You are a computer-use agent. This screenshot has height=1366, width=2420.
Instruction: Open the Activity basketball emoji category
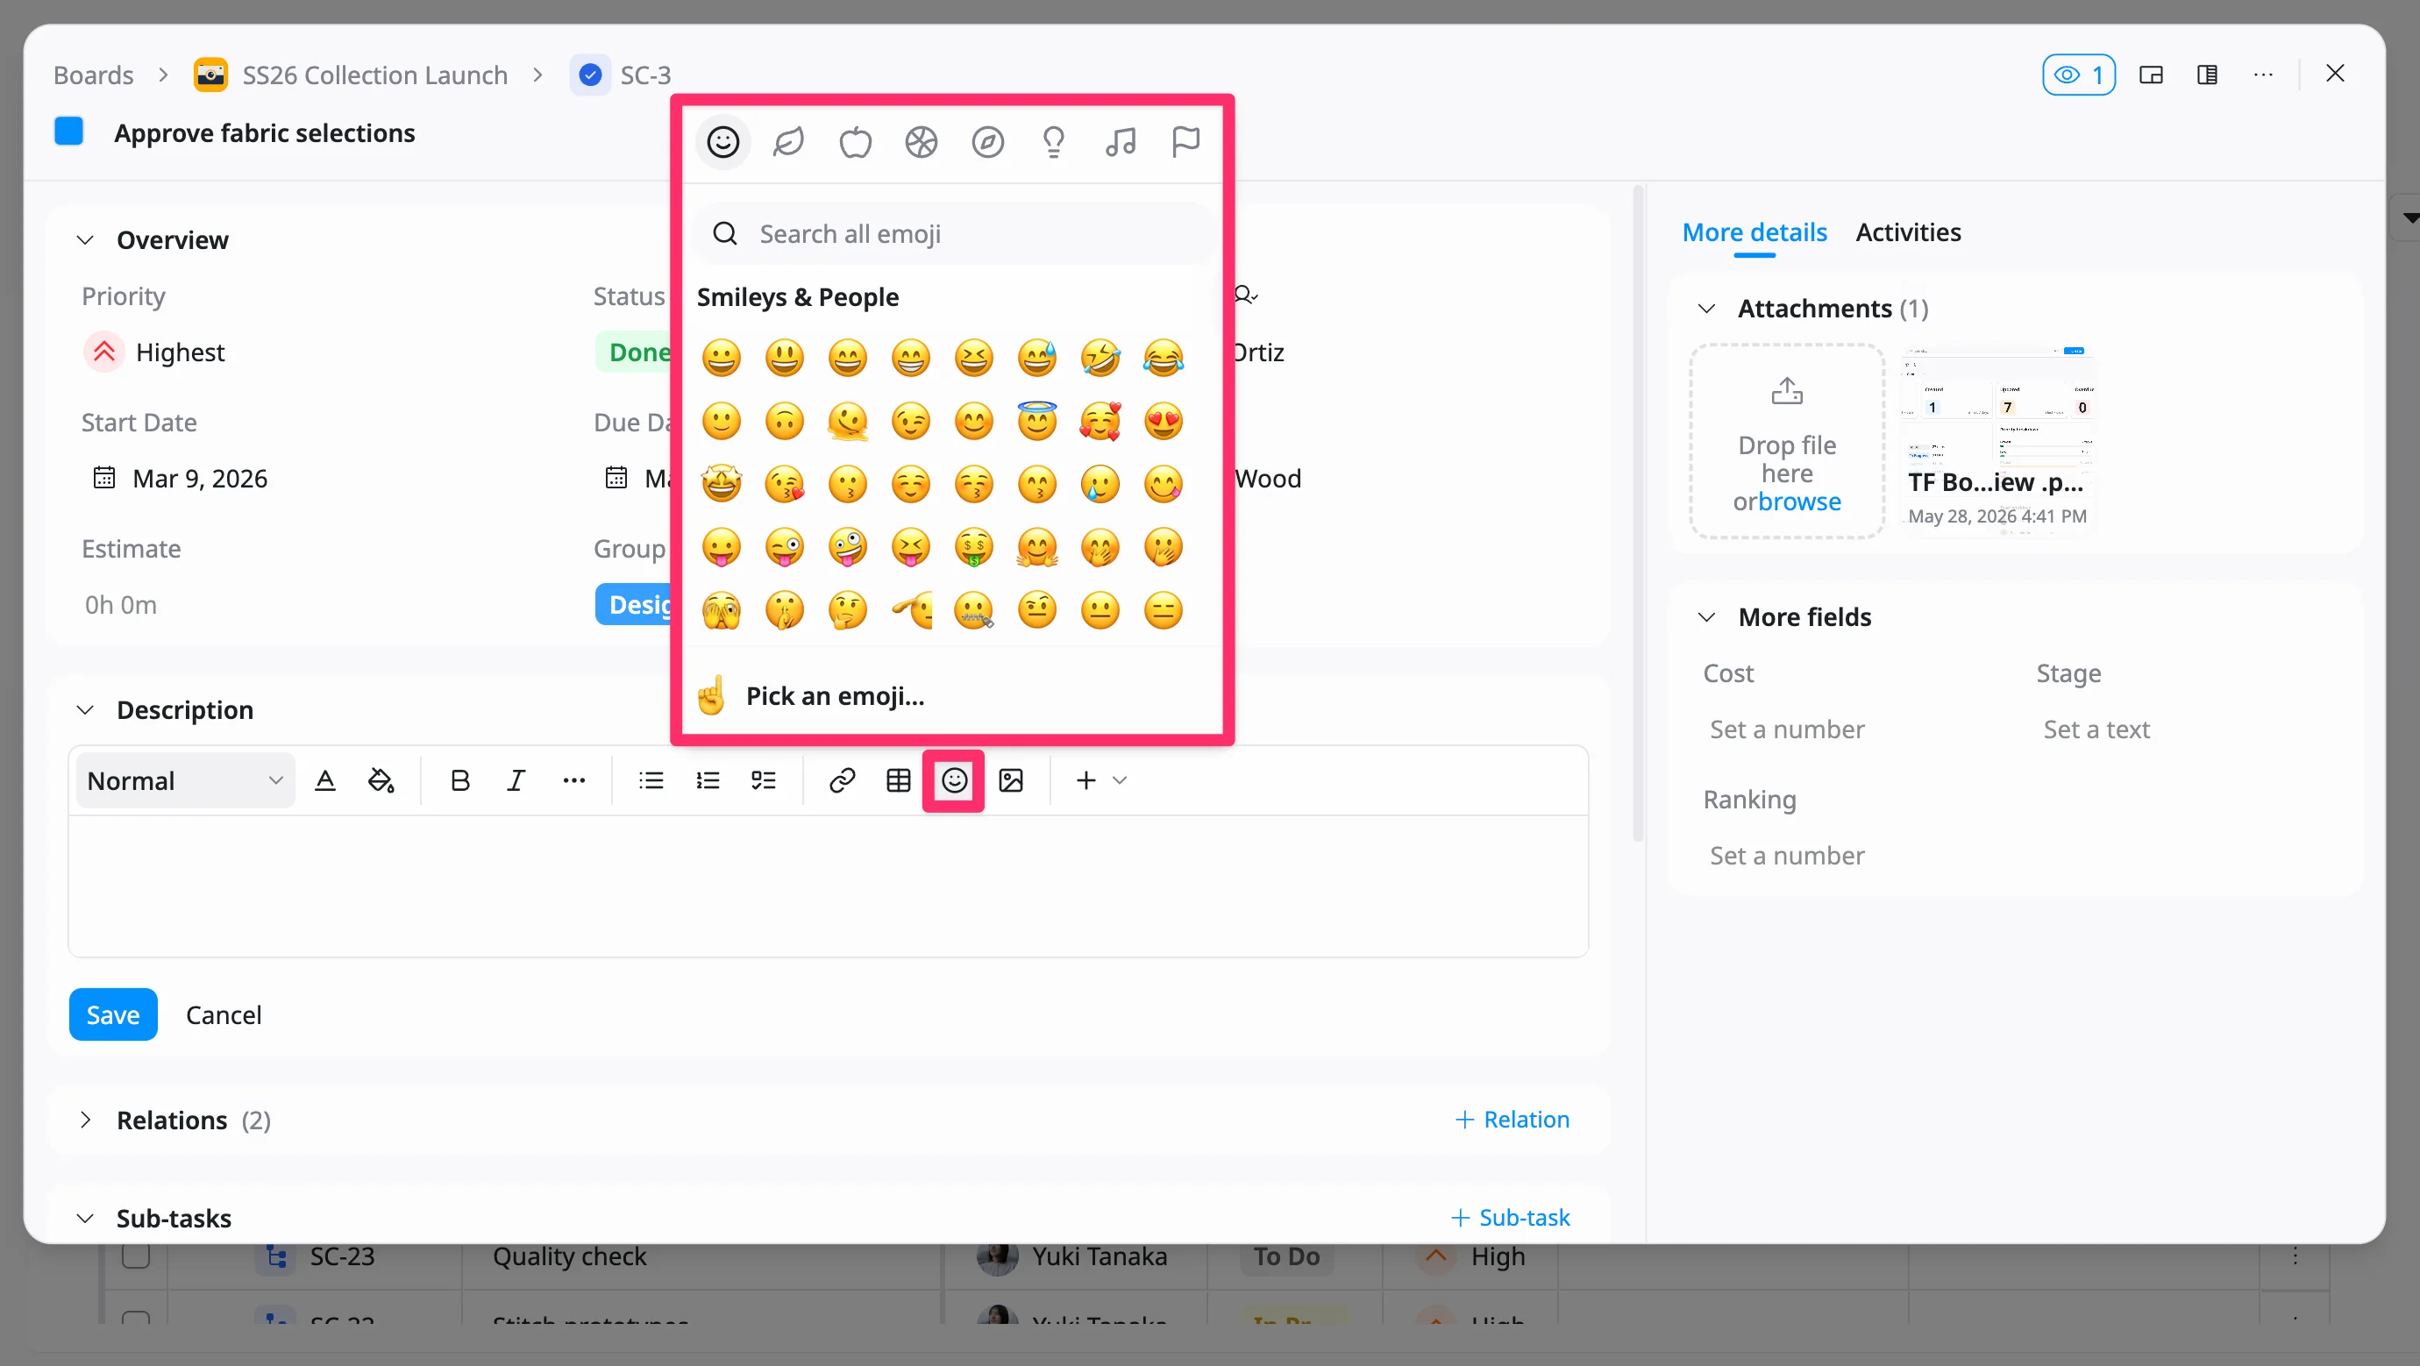point(922,143)
